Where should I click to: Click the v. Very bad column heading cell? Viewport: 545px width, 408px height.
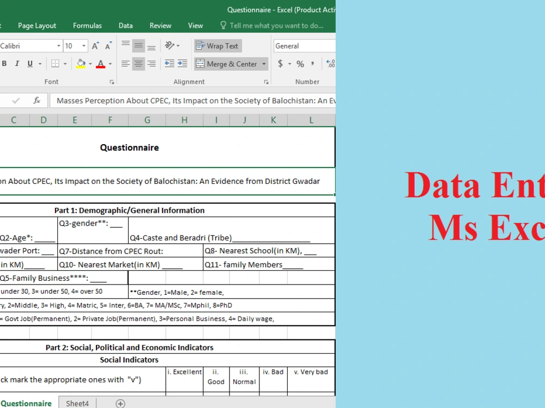pos(311,380)
